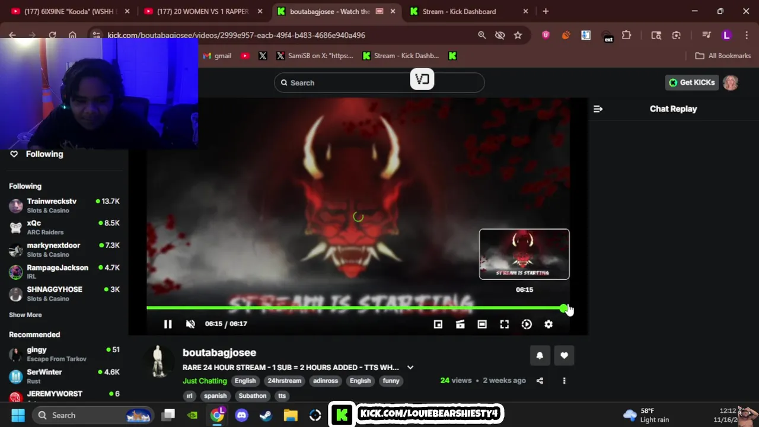The image size is (759, 427).
Task: Open the Chrome extensions puzzle menu
Action: click(626, 35)
